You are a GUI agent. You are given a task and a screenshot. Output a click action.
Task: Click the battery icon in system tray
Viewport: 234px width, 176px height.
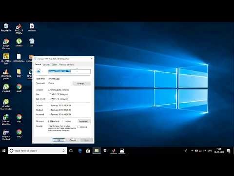click(x=196, y=151)
